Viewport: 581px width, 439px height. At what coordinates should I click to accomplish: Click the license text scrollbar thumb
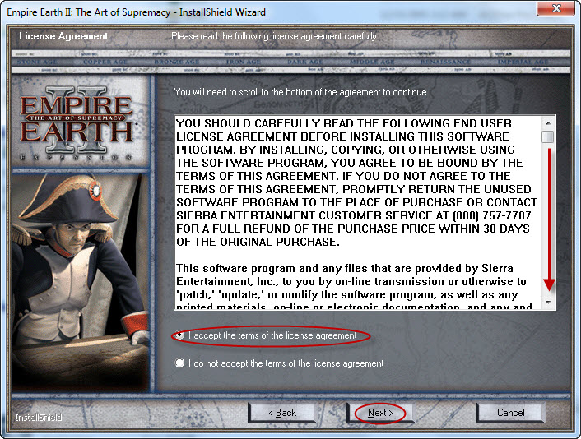pyautogui.click(x=547, y=136)
